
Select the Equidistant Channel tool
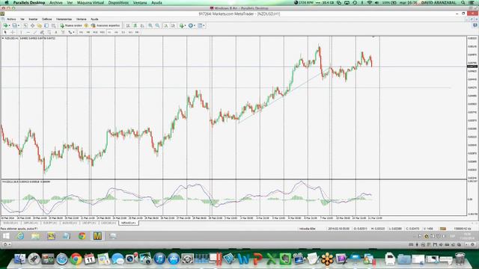(42, 32)
